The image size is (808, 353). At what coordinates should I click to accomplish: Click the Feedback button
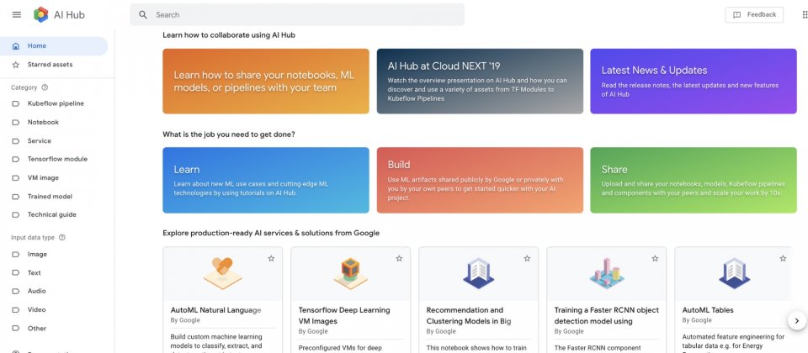point(754,15)
